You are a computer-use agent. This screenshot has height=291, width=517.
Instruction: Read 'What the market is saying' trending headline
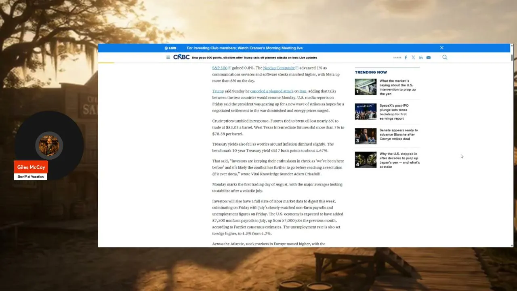tap(398, 87)
